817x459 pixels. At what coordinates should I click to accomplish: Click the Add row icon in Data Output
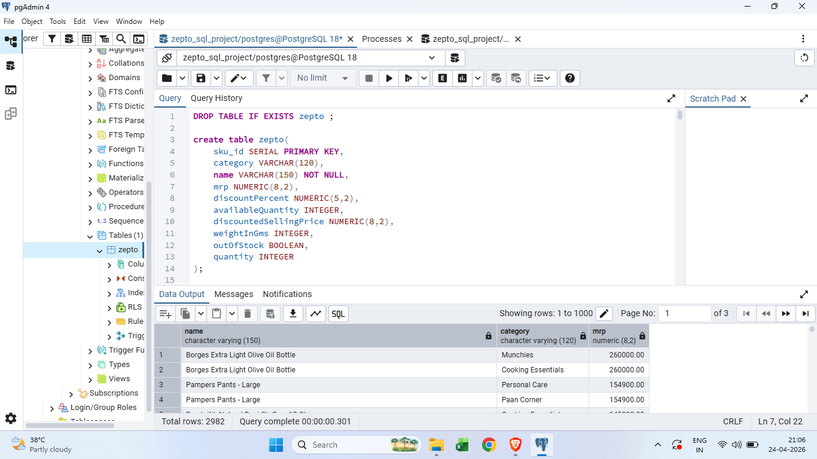(x=166, y=314)
